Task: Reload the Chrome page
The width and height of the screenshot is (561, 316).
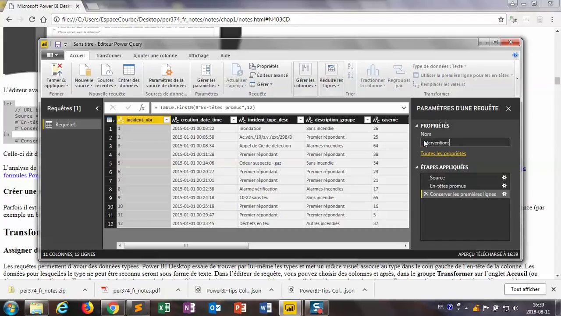Action: click(x=32, y=19)
